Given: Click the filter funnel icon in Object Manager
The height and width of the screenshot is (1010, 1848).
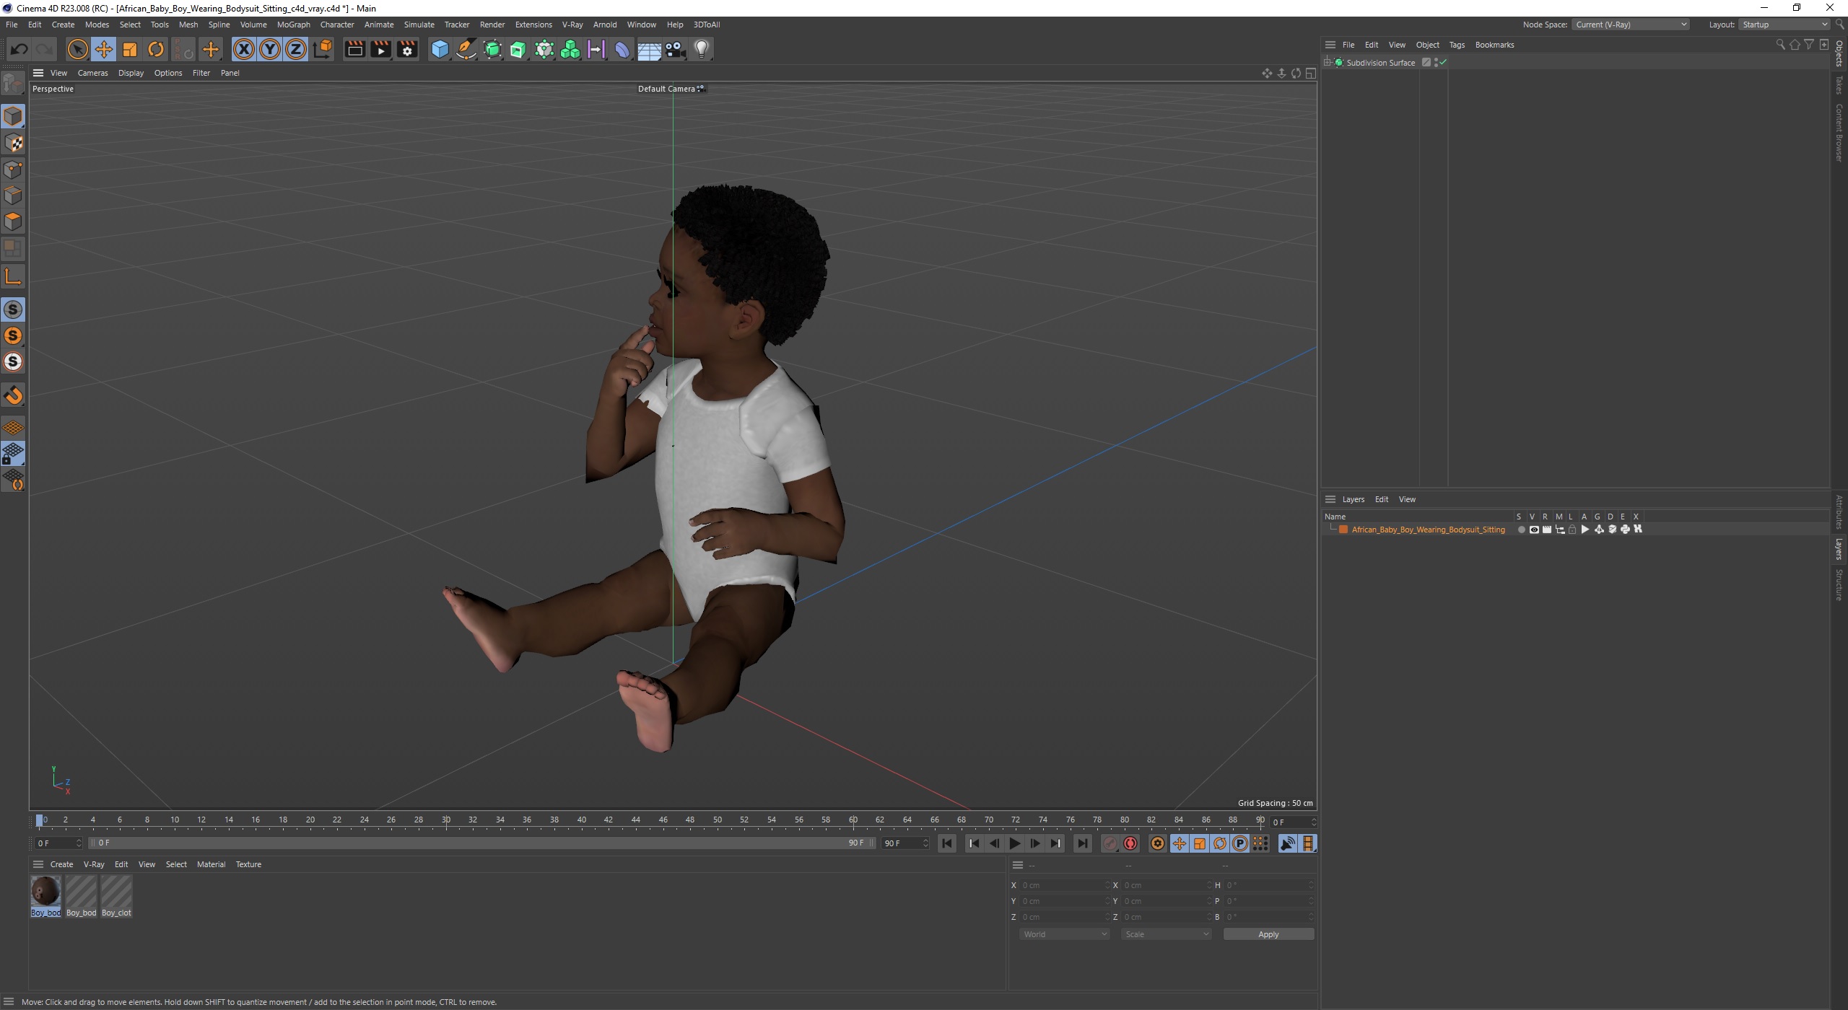Looking at the screenshot, I should (1809, 45).
